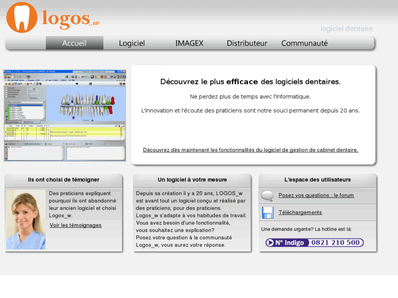
Task: Select the Distributeur menu item
Action: 247,43
